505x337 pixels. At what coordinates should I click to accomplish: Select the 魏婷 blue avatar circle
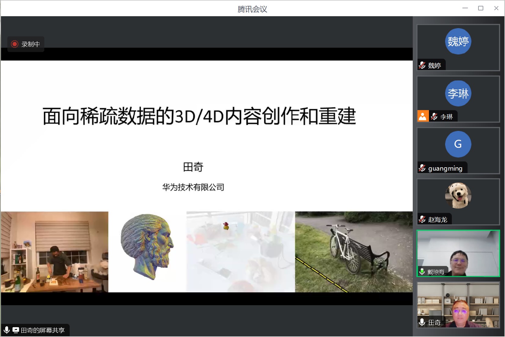[x=458, y=41]
